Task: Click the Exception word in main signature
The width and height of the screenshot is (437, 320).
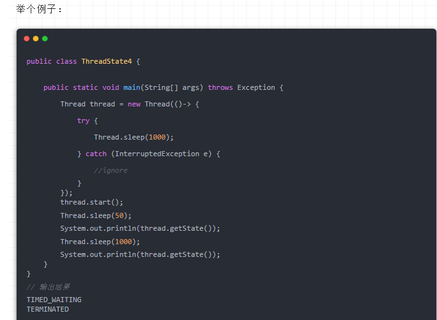Action: [256, 87]
